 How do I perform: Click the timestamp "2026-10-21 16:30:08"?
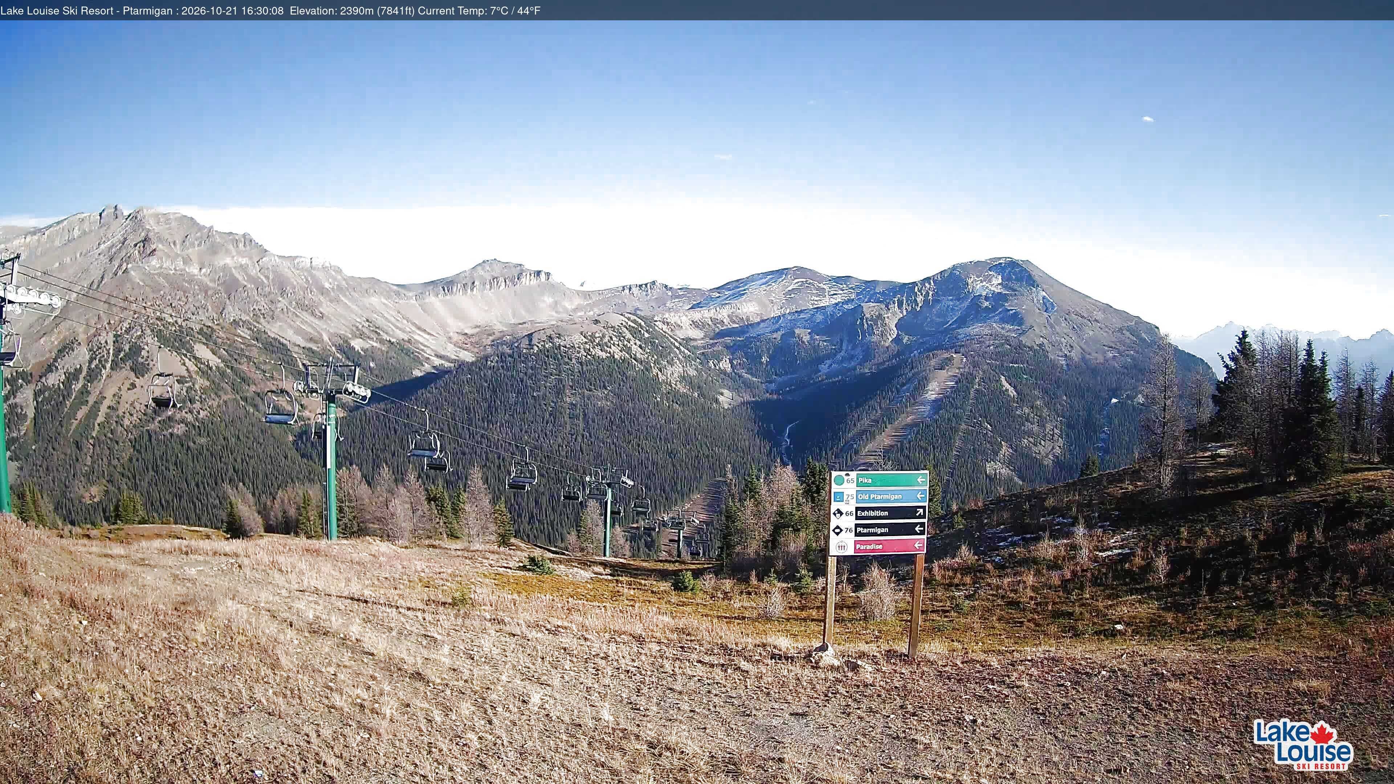(232, 11)
